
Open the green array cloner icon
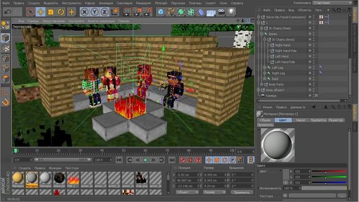(191, 12)
